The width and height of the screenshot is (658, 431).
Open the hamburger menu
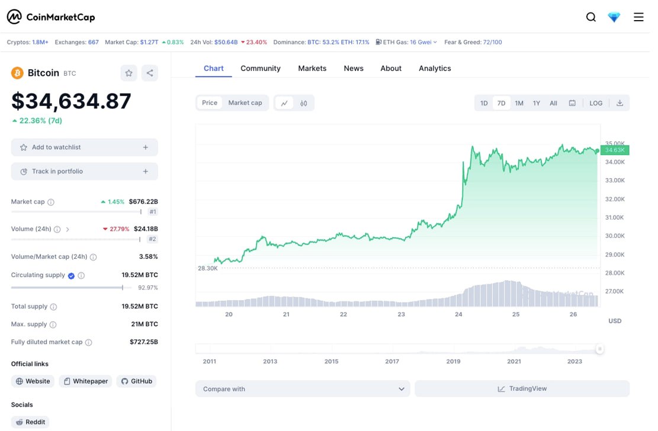point(638,17)
